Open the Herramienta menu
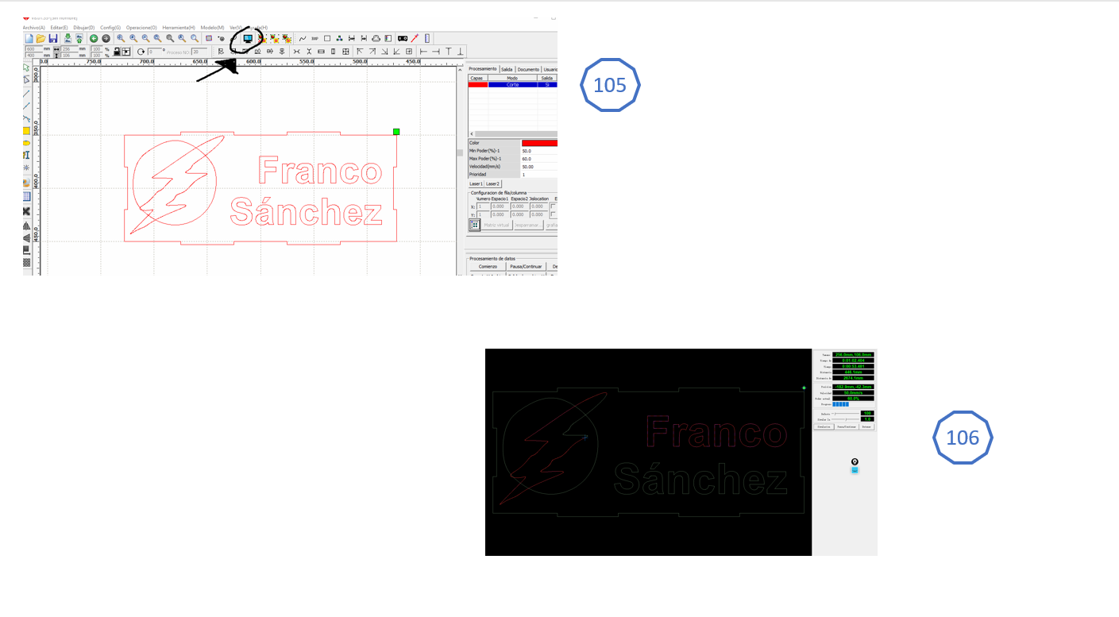Image resolution: width=1119 pixels, height=617 pixels. point(179,28)
